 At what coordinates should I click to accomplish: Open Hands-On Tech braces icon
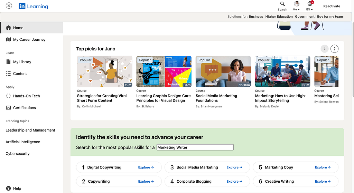click(x=8, y=96)
